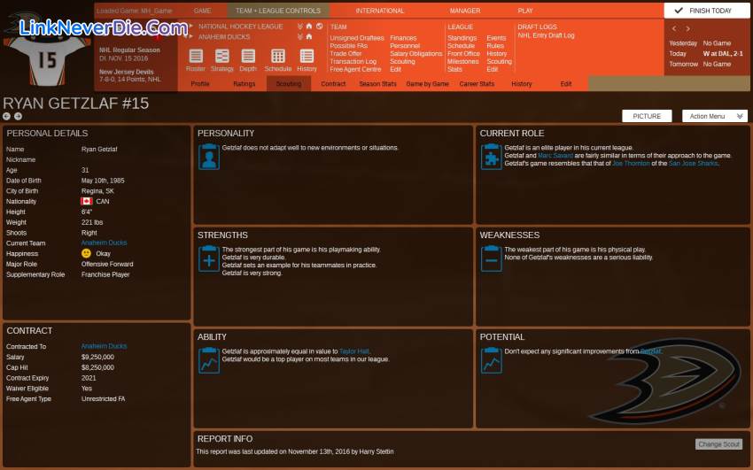Open Unsigned Draftees link
This screenshot has width=753, height=470.
pos(357,38)
